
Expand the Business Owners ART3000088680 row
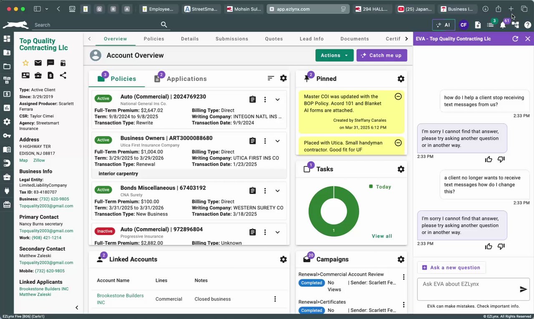coord(277,141)
